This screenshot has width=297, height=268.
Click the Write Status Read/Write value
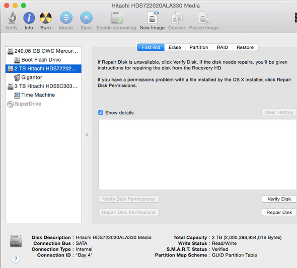tap(224, 243)
